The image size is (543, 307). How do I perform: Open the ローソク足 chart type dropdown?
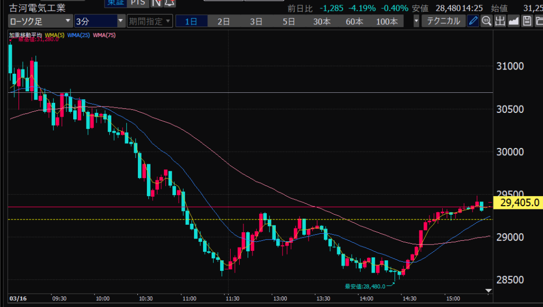pyautogui.click(x=40, y=21)
